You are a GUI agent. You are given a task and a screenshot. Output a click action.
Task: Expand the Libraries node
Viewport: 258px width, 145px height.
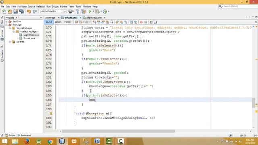(x=10, y=42)
